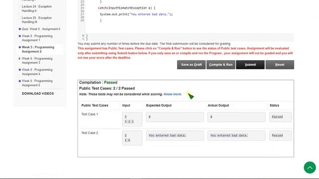Click the green scroll-to-top arrow icon
The width and height of the screenshot is (319, 179).
(x=310, y=168)
